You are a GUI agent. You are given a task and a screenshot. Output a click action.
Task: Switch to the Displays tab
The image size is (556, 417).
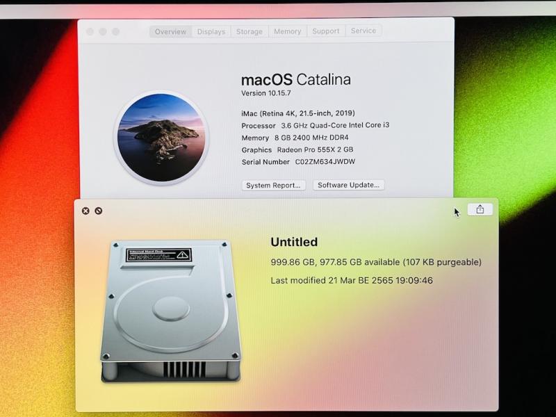211,31
